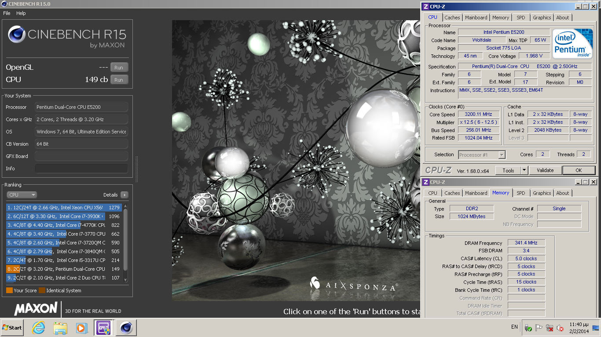Launch Windows Media Player from taskbar

(81, 328)
